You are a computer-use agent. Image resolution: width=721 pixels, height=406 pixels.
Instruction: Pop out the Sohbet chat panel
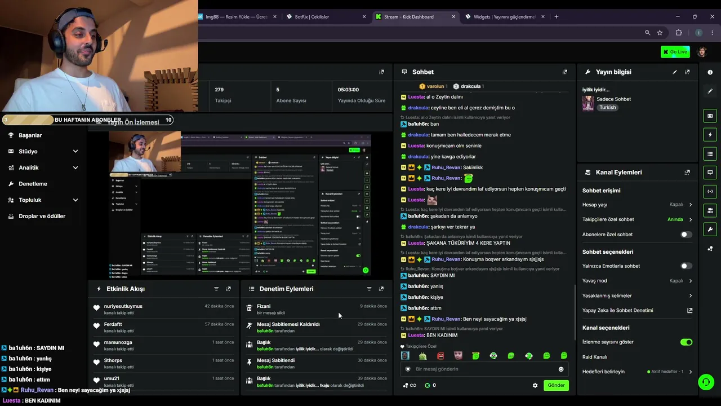coord(565,72)
